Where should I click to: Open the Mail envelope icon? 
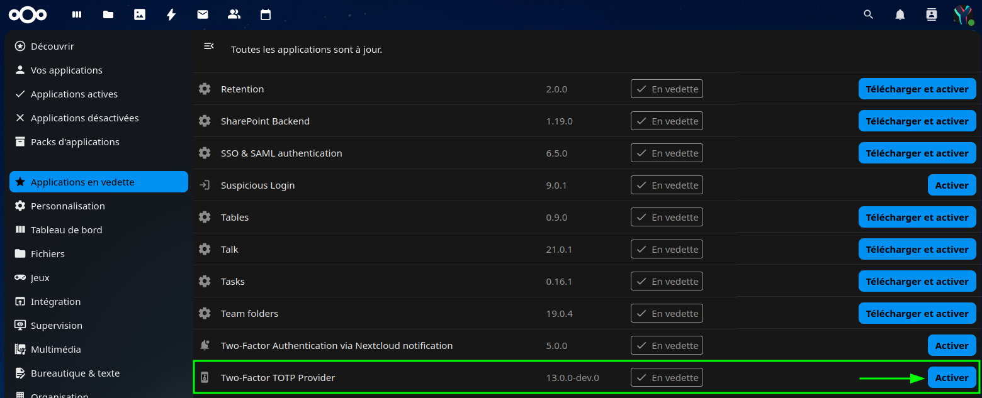(x=203, y=14)
